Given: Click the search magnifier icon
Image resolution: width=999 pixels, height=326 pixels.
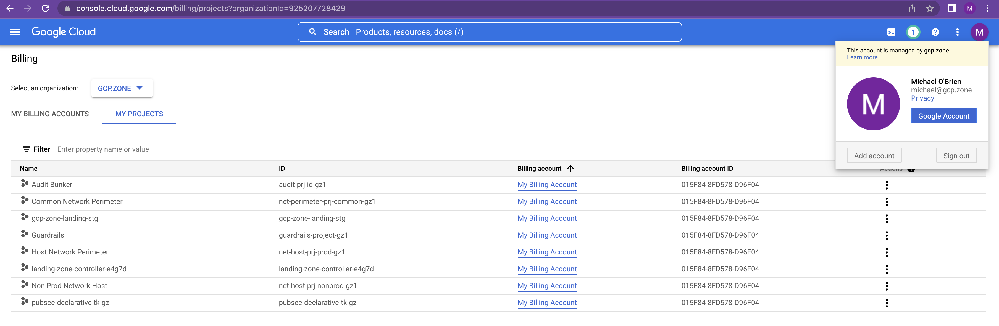Looking at the screenshot, I should (x=312, y=32).
